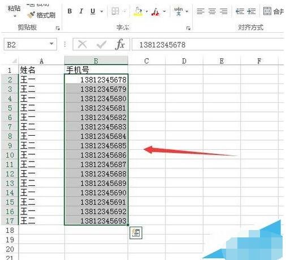Toggle Underline formatting button
The height and width of the screenshot is (260, 286).
(93, 11)
